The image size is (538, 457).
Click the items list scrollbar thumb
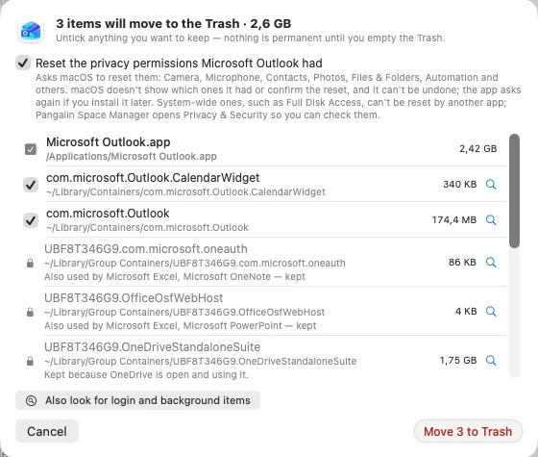pyautogui.click(x=514, y=190)
